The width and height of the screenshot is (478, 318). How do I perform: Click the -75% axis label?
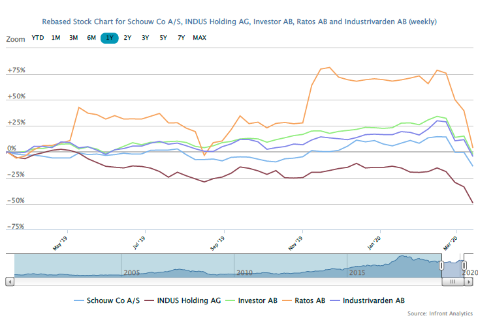pos(16,227)
